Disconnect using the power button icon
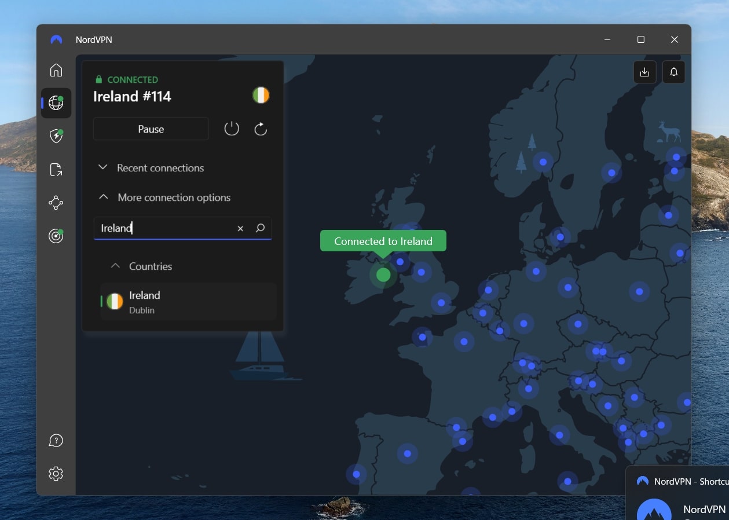Image resolution: width=729 pixels, height=520 pixels. click(232, 129)
